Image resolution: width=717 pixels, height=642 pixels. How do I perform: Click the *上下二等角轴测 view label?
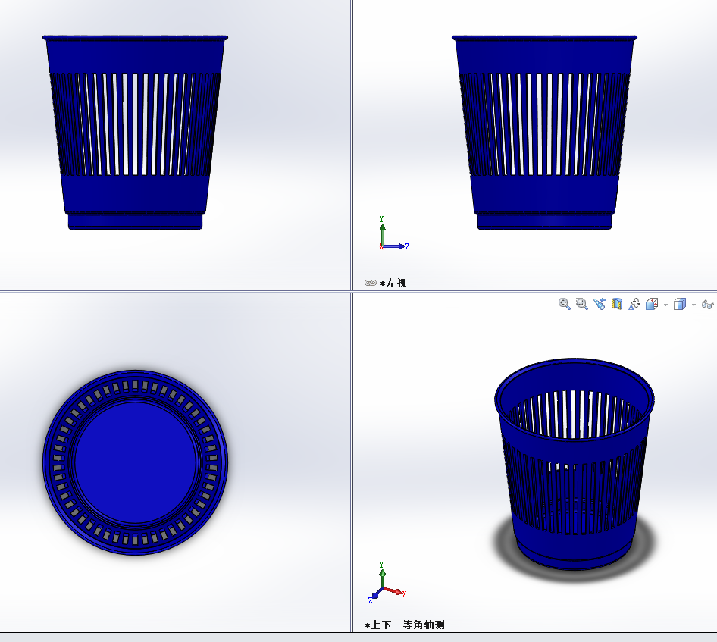(x=405, y=625)
